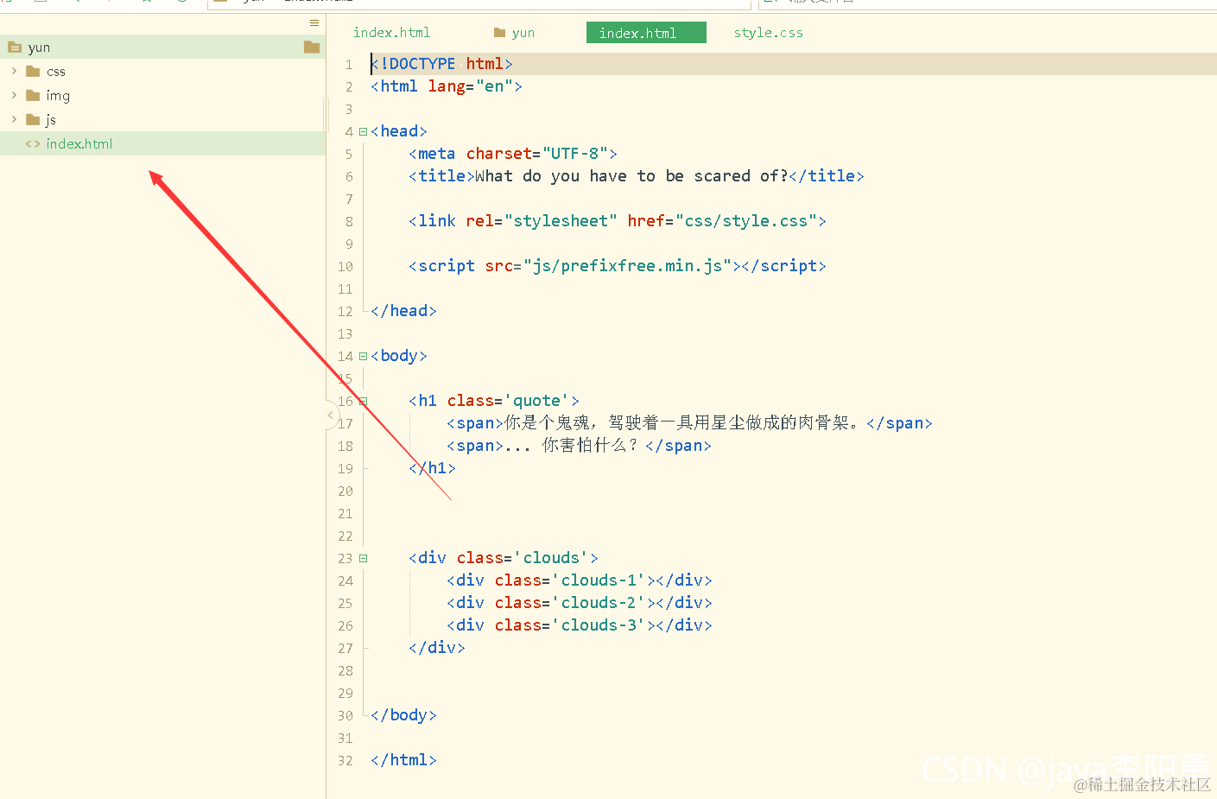The width and height of the screenshot is (1217, 799).
Task: Click the closing </html> tag
Action: pyautogui.click(x=403, y=760)
